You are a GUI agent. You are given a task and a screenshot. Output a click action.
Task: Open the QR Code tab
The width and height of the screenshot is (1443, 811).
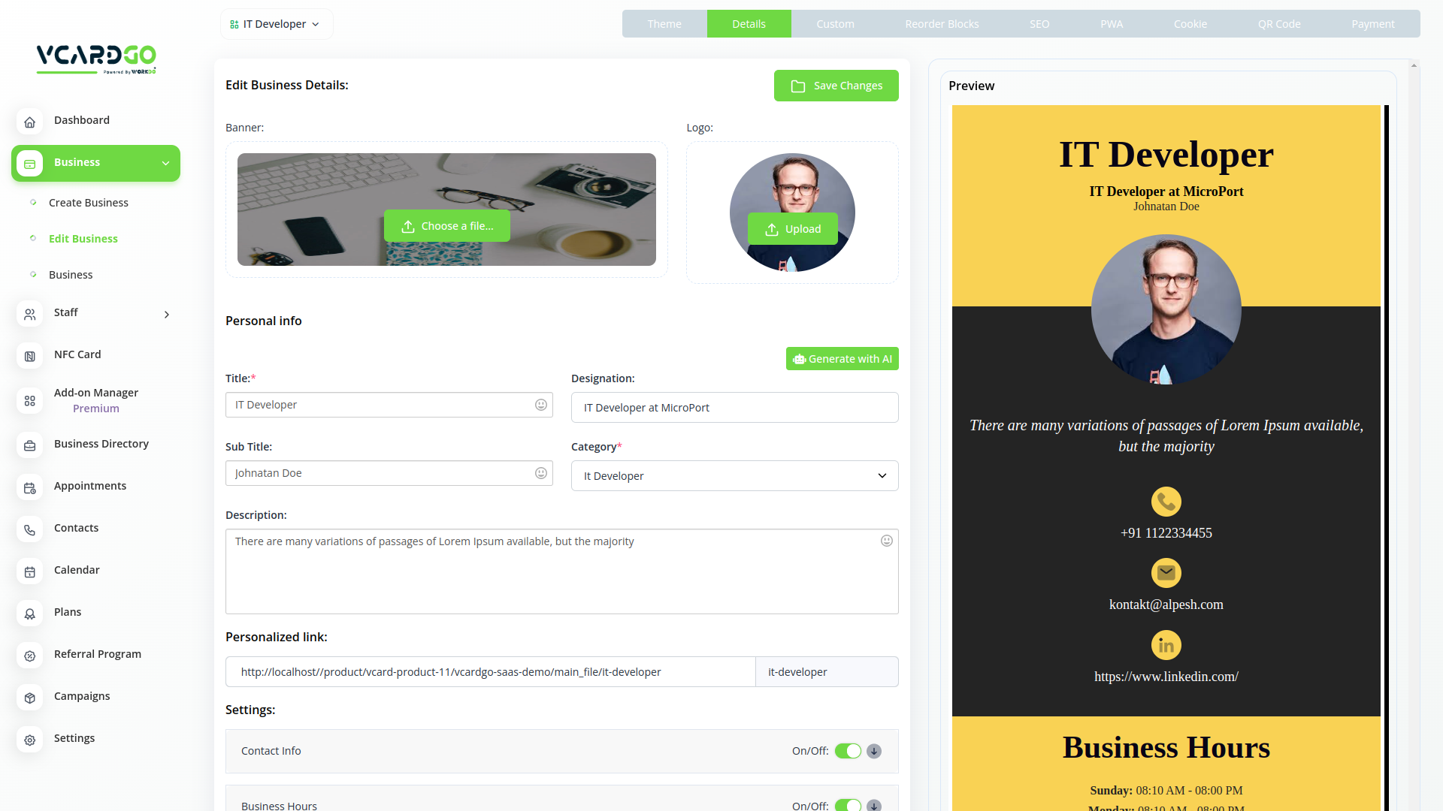(1278, 24)
